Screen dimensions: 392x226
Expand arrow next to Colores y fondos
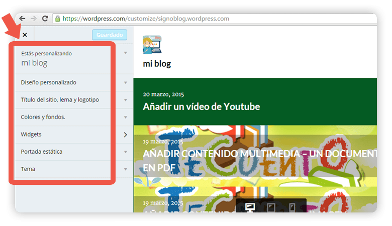(x=126, y=117)
